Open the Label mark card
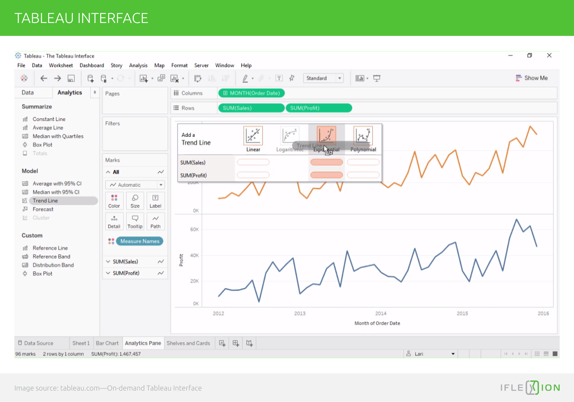The image size is (574, 402). coord(155,201)
